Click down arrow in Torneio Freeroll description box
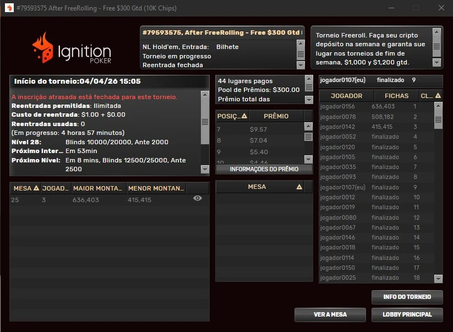453x332 pixels. pos(437,65)
